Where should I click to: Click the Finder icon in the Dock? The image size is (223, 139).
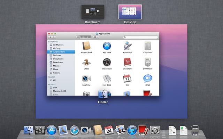pyautogui.click(x=29, y=130)
